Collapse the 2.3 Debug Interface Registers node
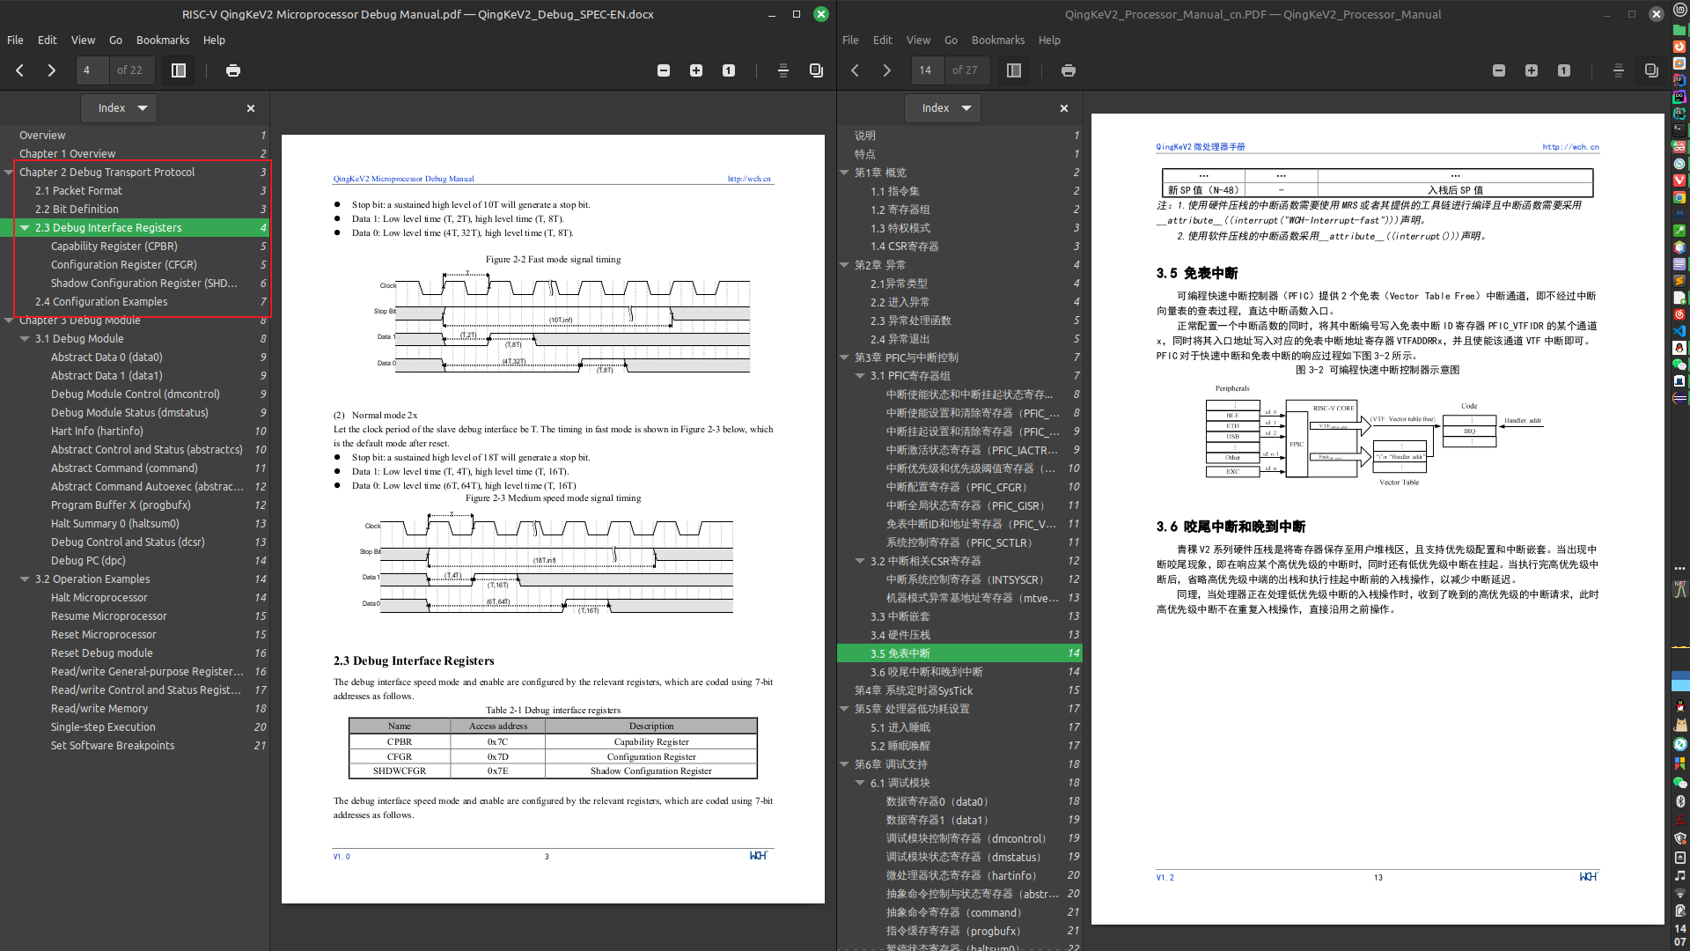This screenshot has height=951, width=1690. click(25, 228)
